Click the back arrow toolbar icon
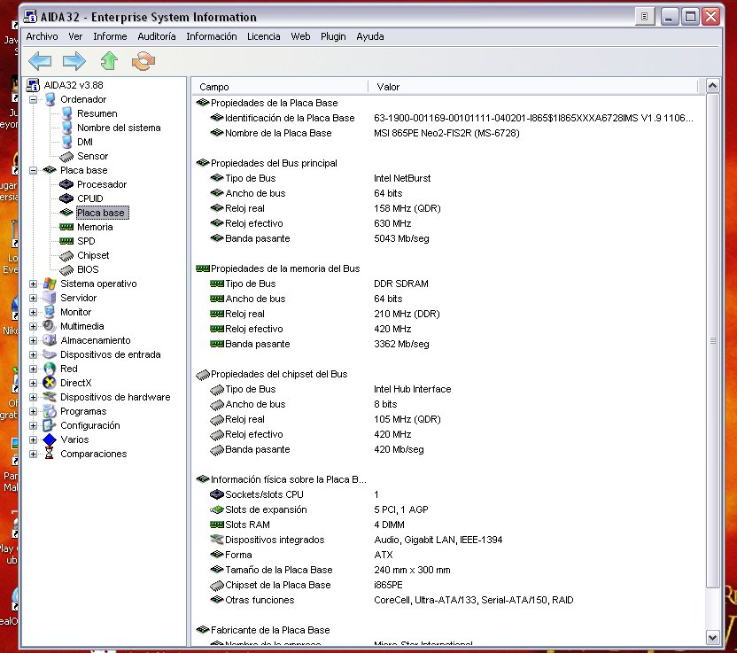 40,61
